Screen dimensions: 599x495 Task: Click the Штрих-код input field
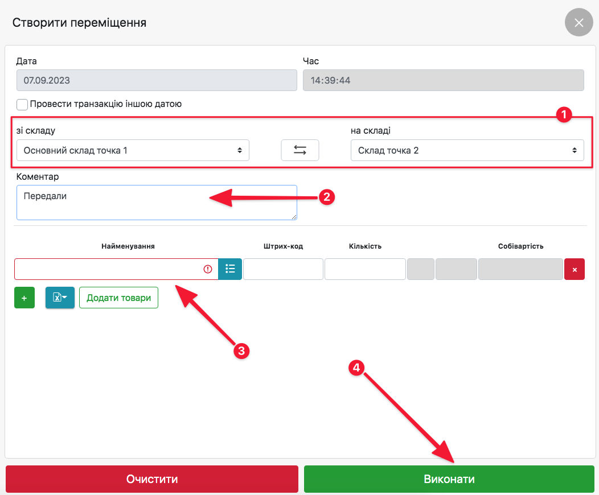click(x=283, y=269)
